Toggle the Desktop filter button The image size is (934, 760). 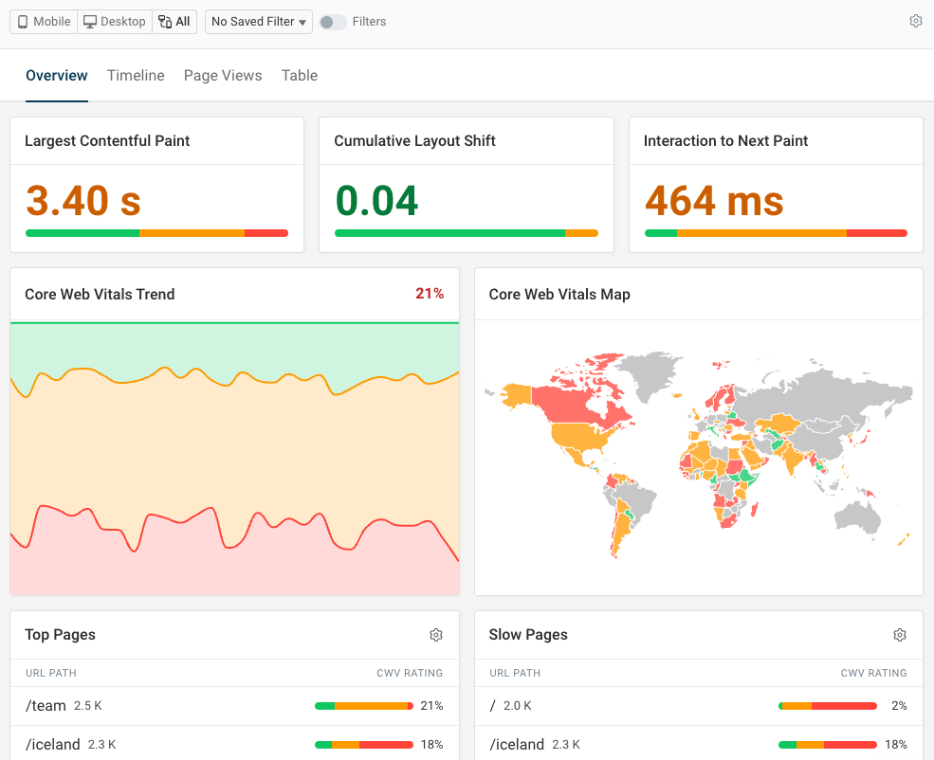[x=113, y=21]
